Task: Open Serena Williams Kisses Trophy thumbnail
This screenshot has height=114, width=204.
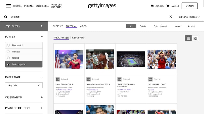Action: coord(100,59)
